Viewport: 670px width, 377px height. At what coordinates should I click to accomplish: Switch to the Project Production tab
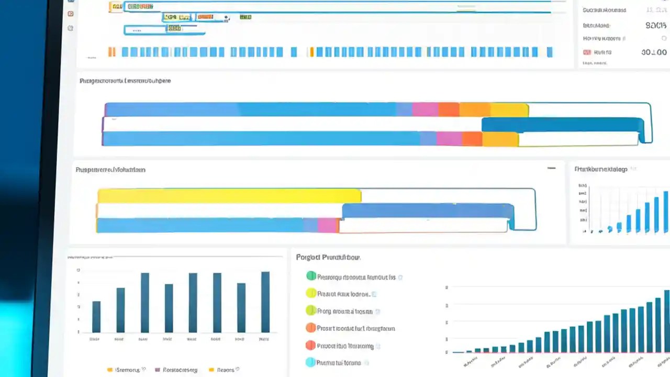tap(328, 257)
